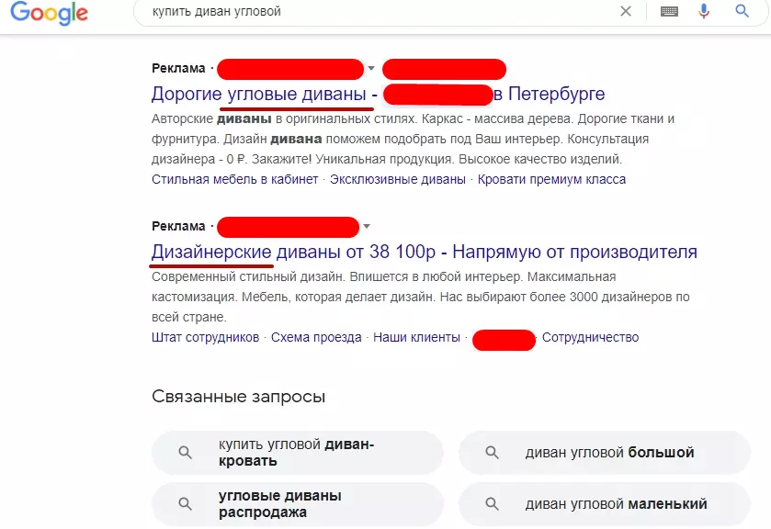Open the on-screen keyboard icon
The height and width of the screenshot is (529, 771).
pos(669,11)
